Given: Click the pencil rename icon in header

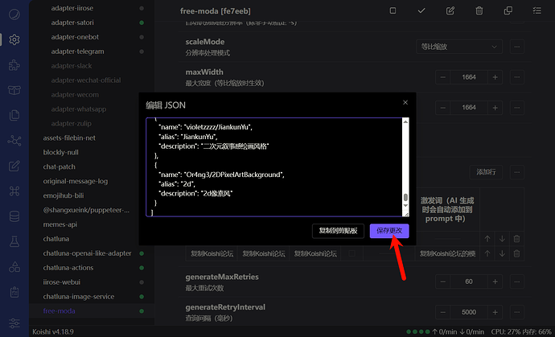Looking at the screenshot, I should [x=450, y=10].
